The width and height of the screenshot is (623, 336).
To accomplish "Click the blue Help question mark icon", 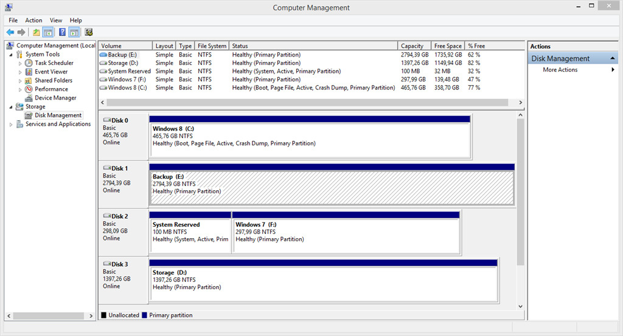I will pos(63,32).
